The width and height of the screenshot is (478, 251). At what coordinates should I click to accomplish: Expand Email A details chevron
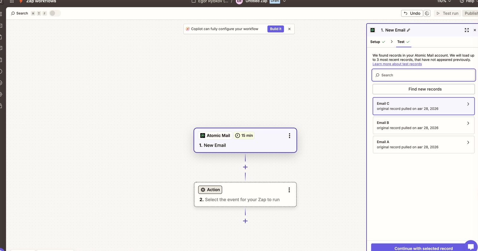[x=468, y=142]
